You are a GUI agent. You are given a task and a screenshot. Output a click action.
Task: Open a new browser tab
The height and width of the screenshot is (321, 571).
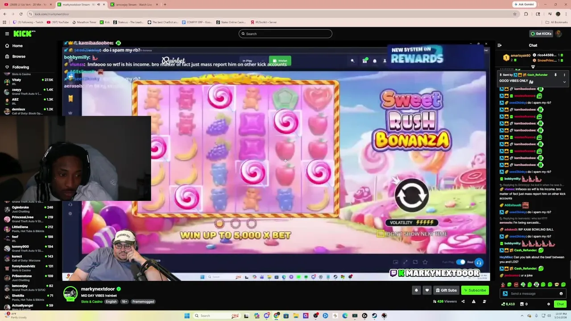[165, 4]
